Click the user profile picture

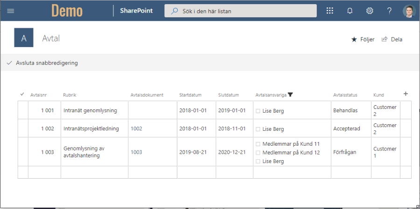pyautogui.click(x=408, y=11)
